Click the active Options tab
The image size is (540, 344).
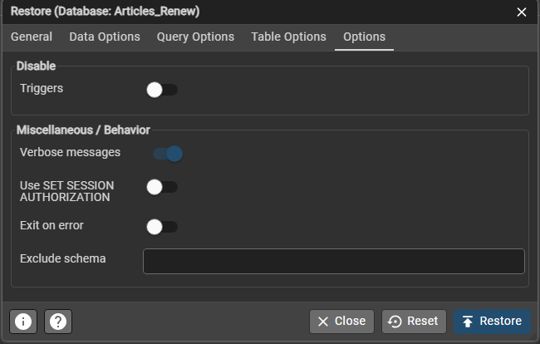[364, 37]
